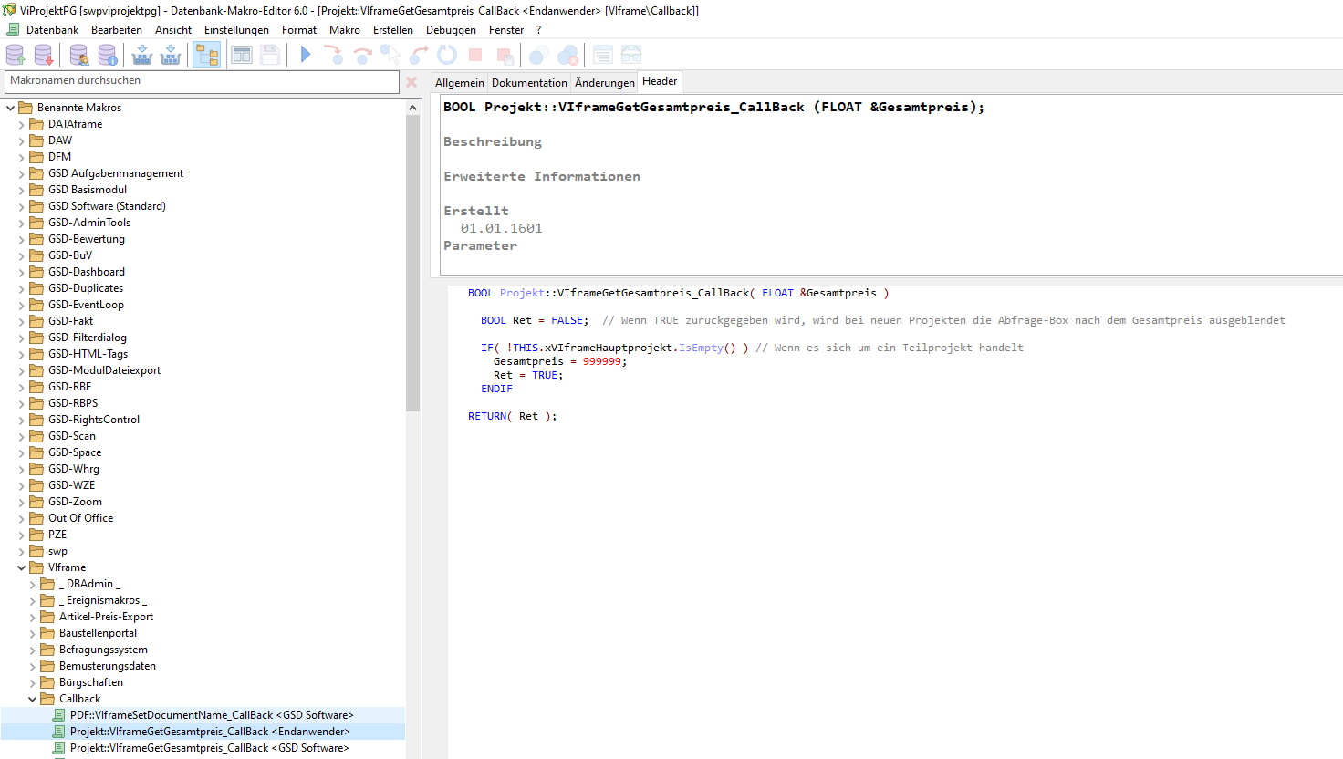Select Projekt::VIframeGetGesamtpreis_CallBack <GSD Software> macro

point(210,748)
